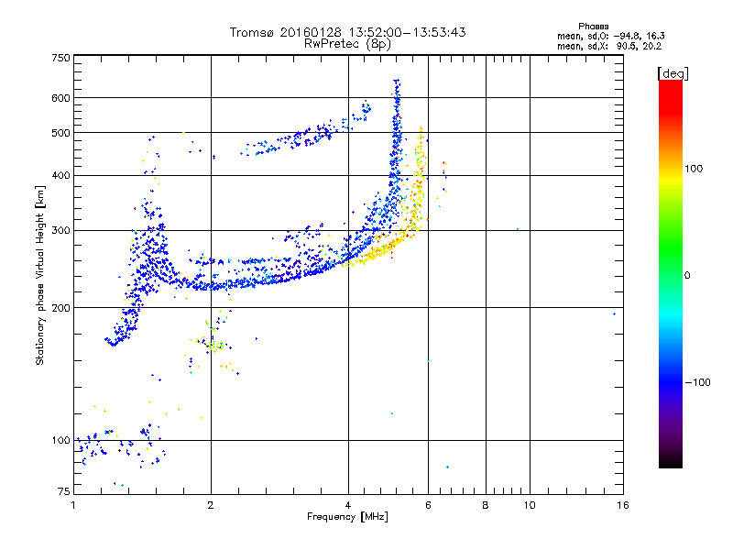Click the 'Frequency [MHz]' axis title

348,517
